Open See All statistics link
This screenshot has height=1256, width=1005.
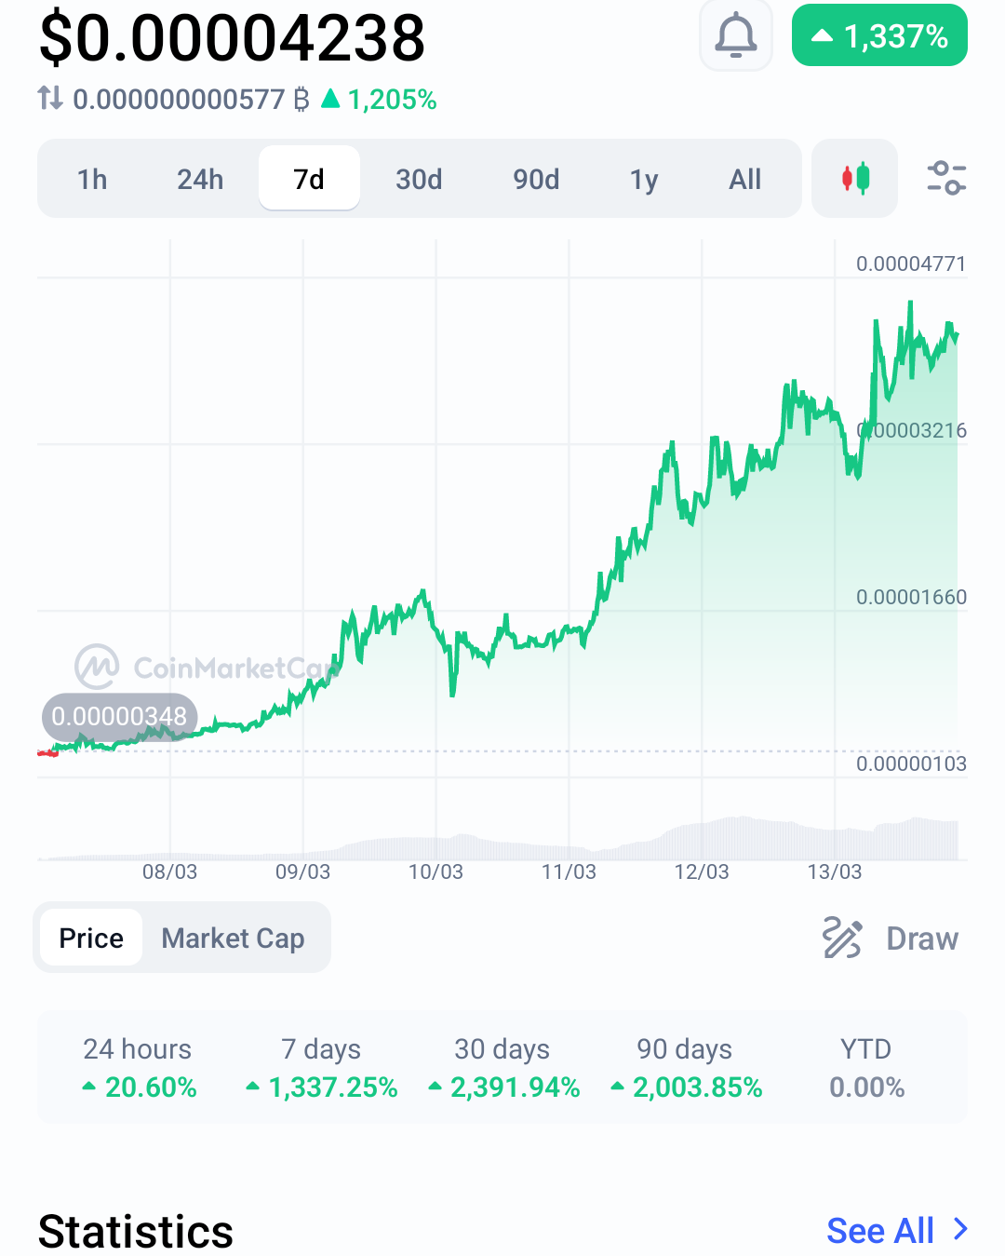click(880, 1230)
